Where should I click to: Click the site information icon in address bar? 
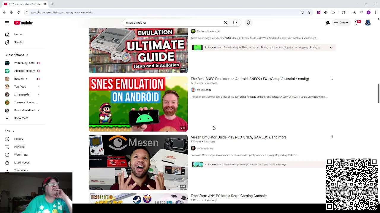tap(27, 12)
